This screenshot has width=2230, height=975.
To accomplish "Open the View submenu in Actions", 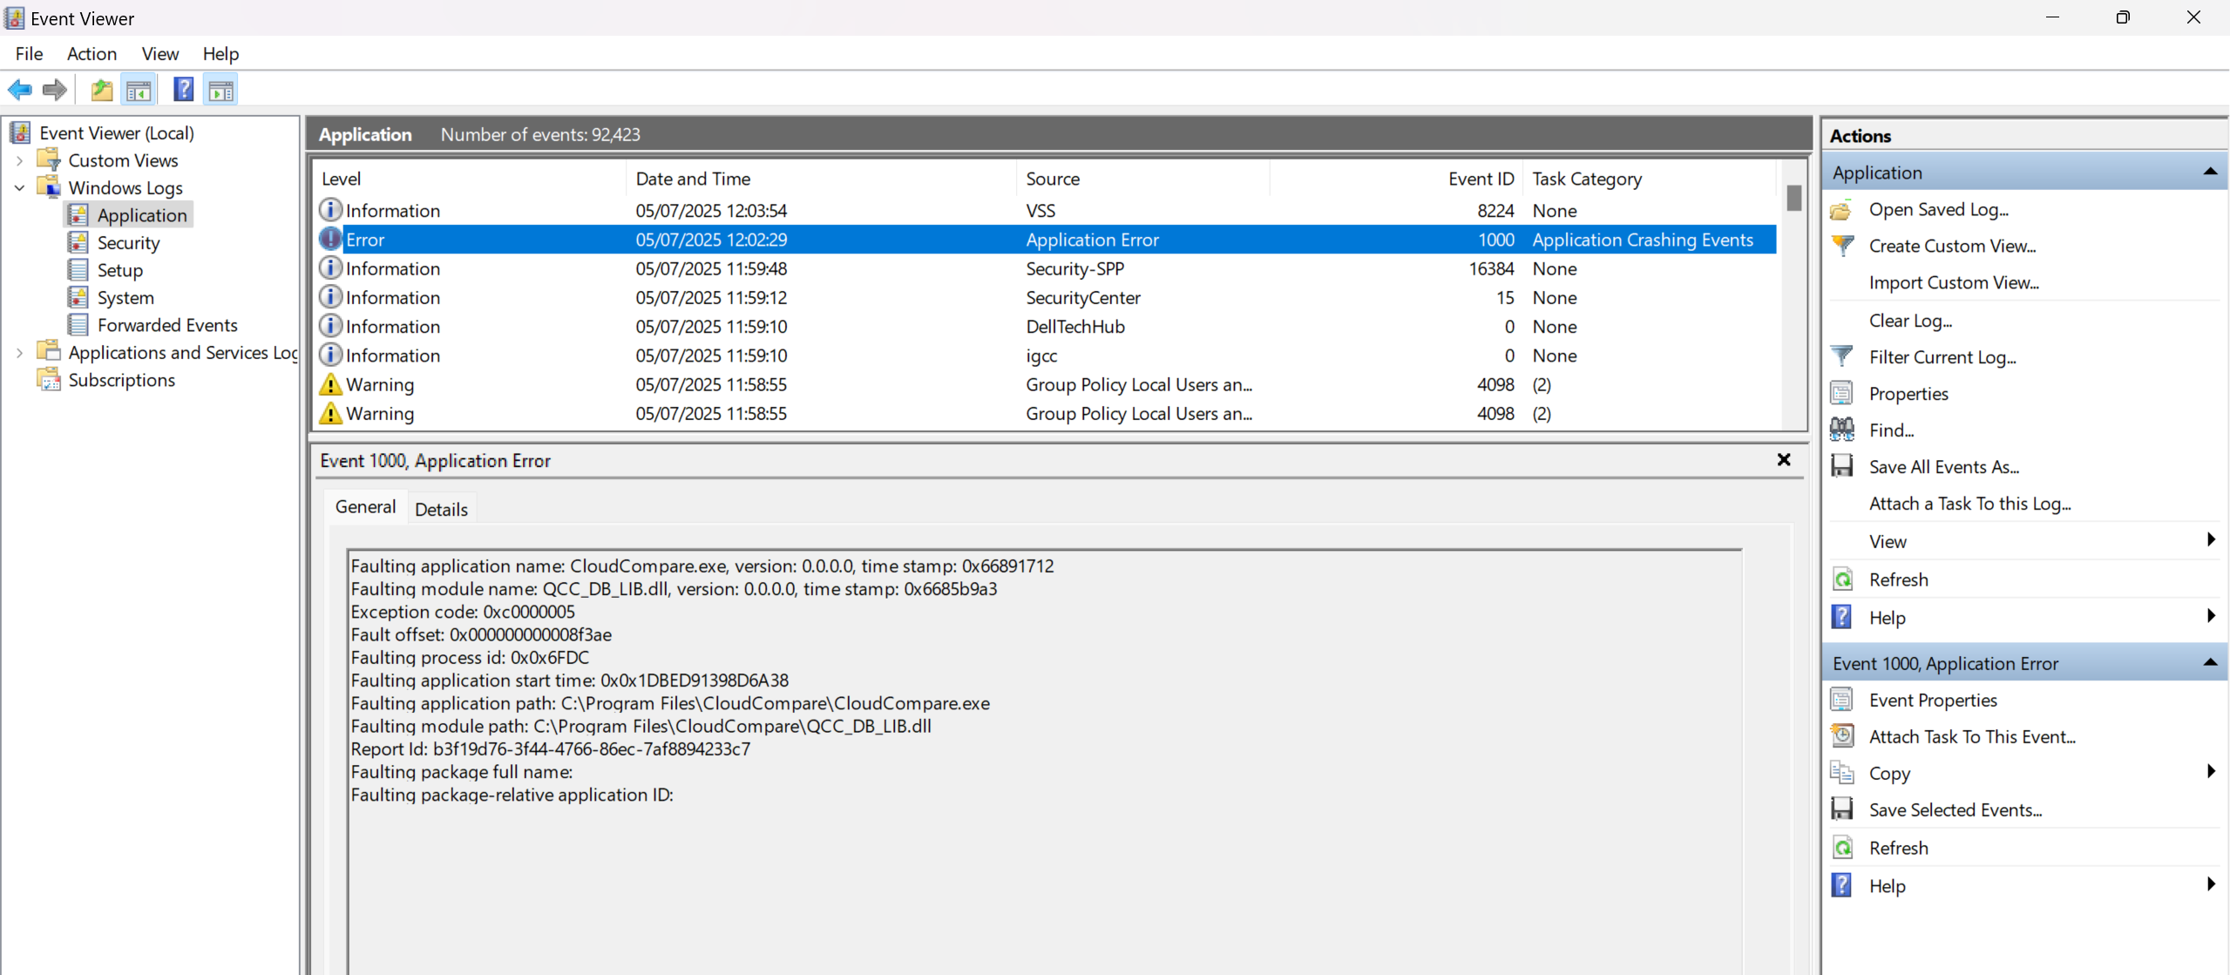I will tap(1888, 540).
